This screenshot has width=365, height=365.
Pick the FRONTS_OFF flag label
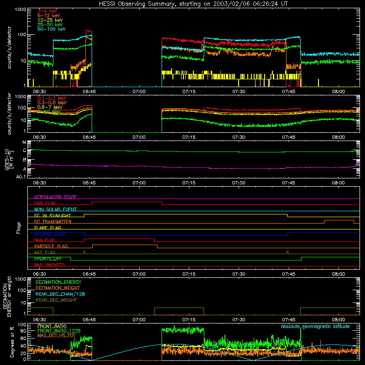tap(48, 259)
